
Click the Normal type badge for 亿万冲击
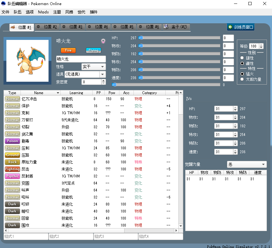(x=12, y=99)
